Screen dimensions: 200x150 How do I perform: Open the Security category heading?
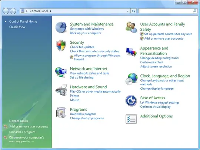coord(77,42)
